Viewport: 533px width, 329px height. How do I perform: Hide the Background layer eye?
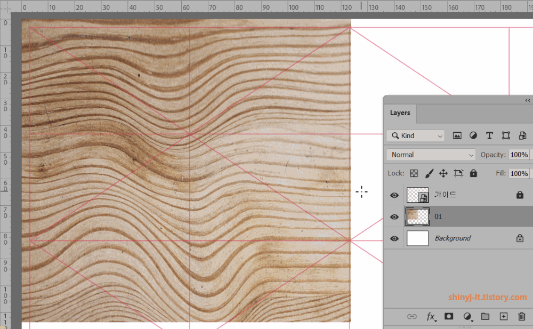click(x=394, y=238)
